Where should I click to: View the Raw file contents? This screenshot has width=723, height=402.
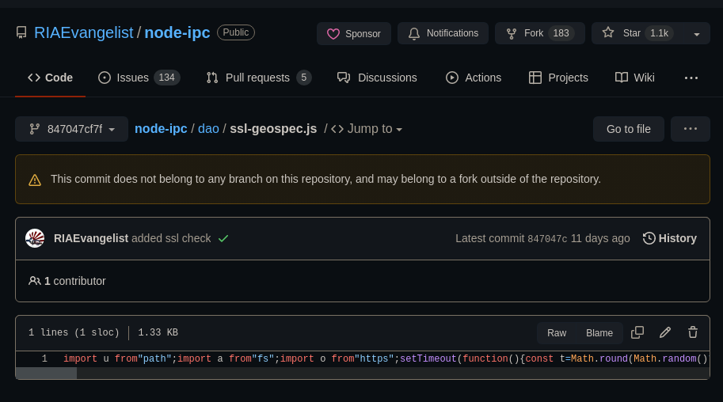pyautogui.click(x=557, y=333)
